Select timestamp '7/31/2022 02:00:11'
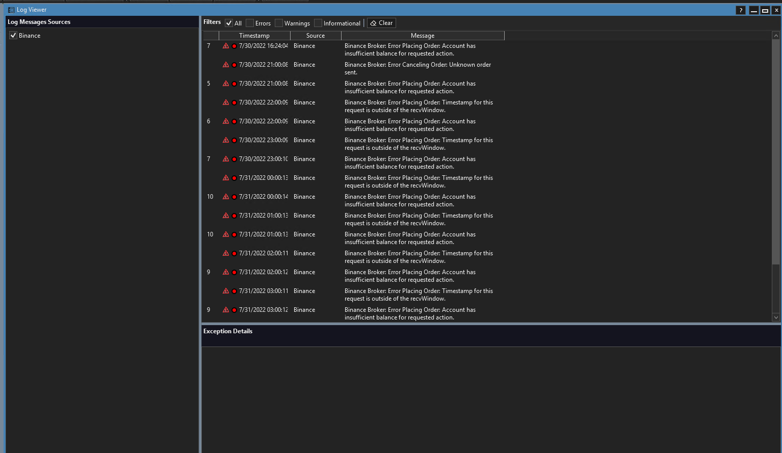 (x=264, y=253)
